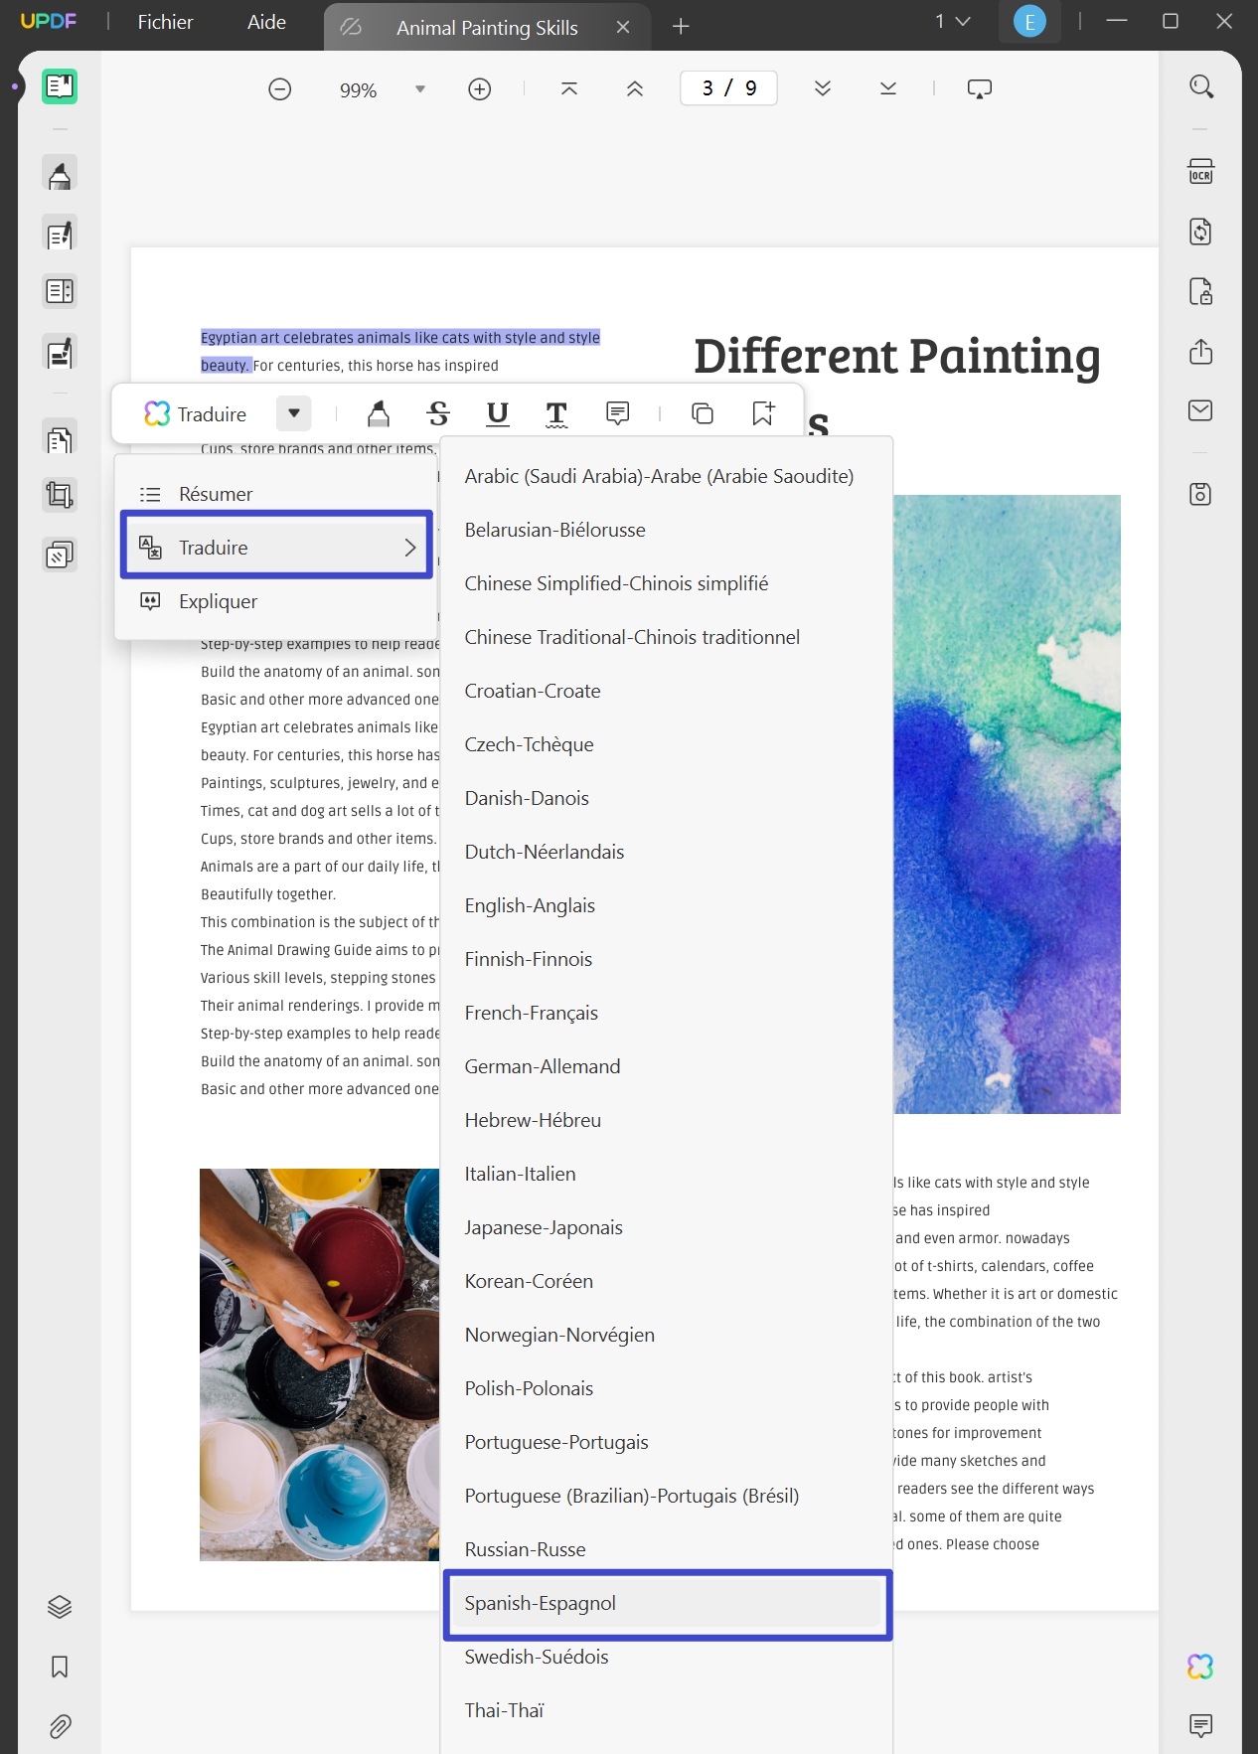Close the Animal Painting Skills tab

623,27
